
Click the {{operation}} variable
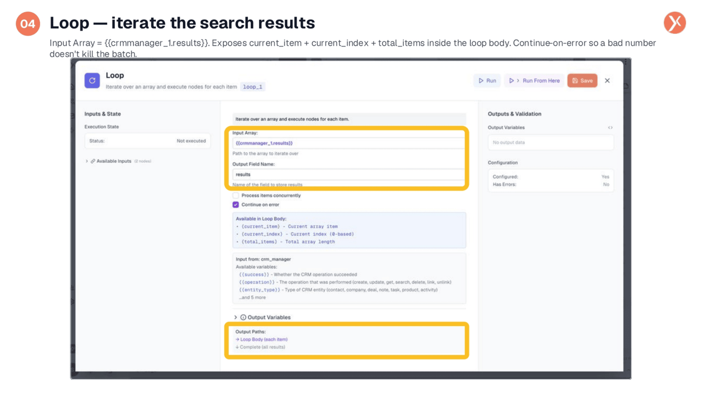(x=257, y=282)
